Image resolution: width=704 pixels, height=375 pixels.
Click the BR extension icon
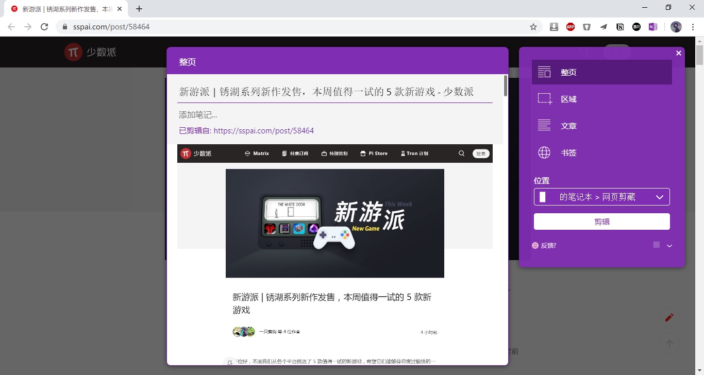(636, 27)
